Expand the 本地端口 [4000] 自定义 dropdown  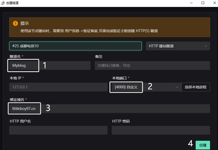[146, 87]
